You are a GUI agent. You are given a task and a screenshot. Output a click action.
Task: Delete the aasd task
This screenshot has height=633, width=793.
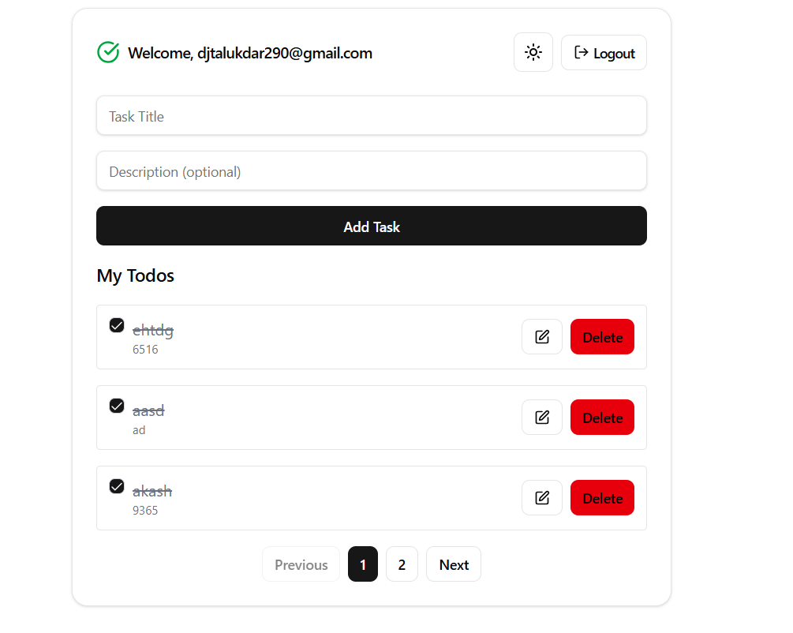tap(602, 417)
